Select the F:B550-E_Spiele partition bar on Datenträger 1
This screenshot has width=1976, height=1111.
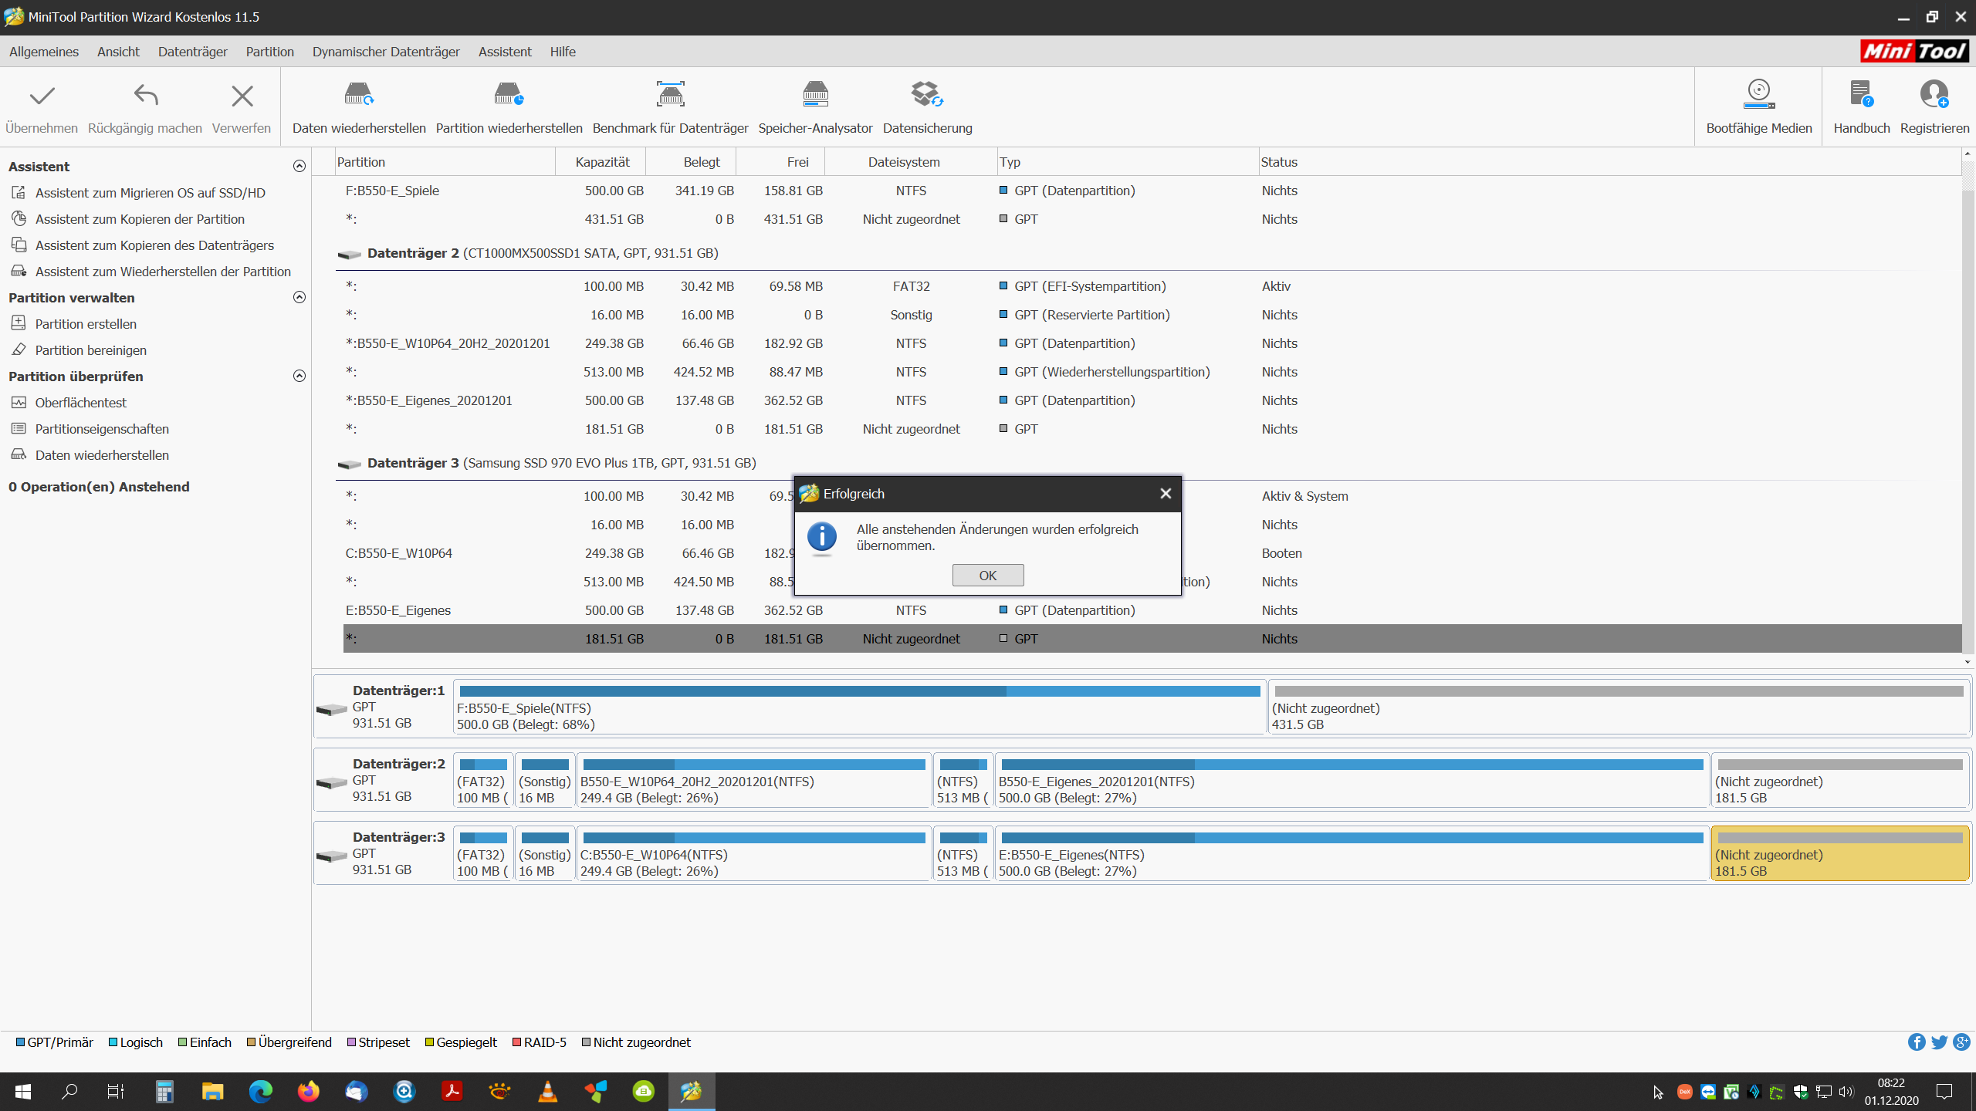[858, 707]
